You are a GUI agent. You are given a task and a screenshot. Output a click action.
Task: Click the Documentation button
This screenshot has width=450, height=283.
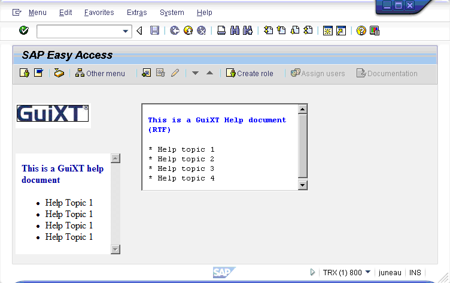(387, 73)
